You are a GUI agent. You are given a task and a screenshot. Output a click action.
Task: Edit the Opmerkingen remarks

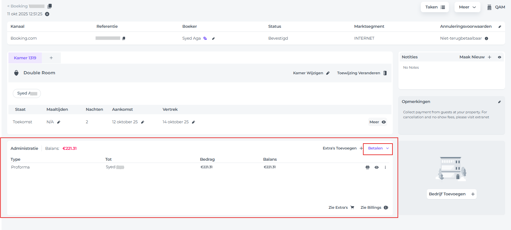499,102
